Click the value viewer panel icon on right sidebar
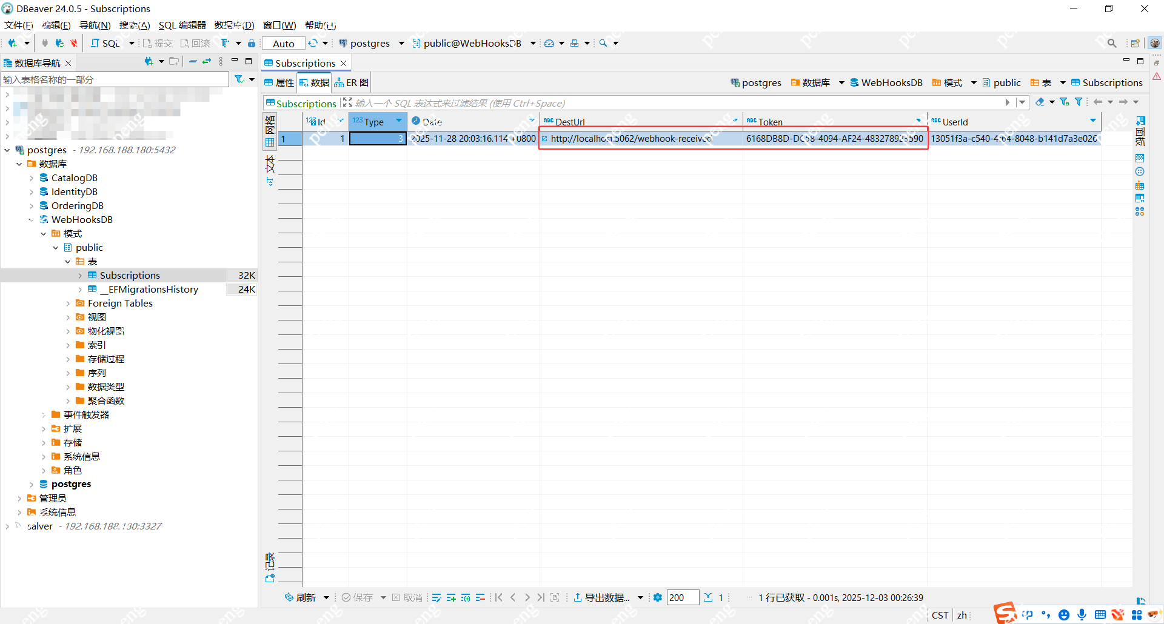This screenshot has height=624, width=1164. click(1140, 158)
